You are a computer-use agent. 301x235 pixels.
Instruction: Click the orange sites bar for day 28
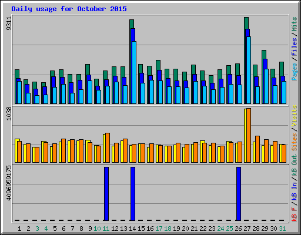[257, 149]
